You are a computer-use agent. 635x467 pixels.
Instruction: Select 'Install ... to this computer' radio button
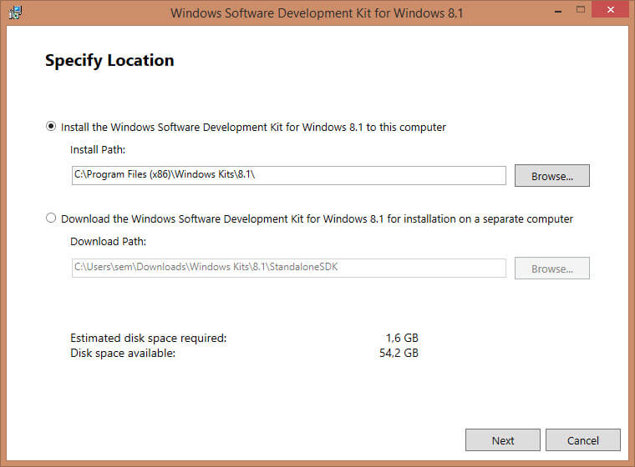(51, 126)
